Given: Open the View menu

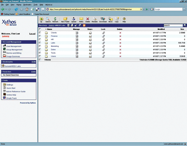Looking at the screenshot, I should tap(12, 5).
